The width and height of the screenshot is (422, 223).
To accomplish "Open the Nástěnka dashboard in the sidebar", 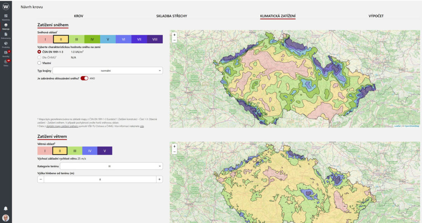I will 6,16.
